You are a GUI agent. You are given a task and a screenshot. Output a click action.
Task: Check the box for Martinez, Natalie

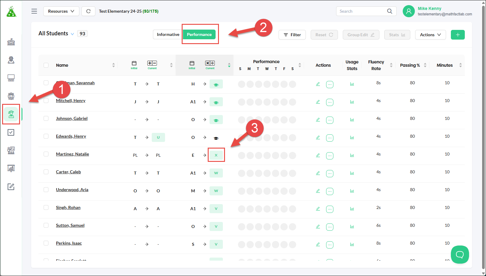(46, 154)
